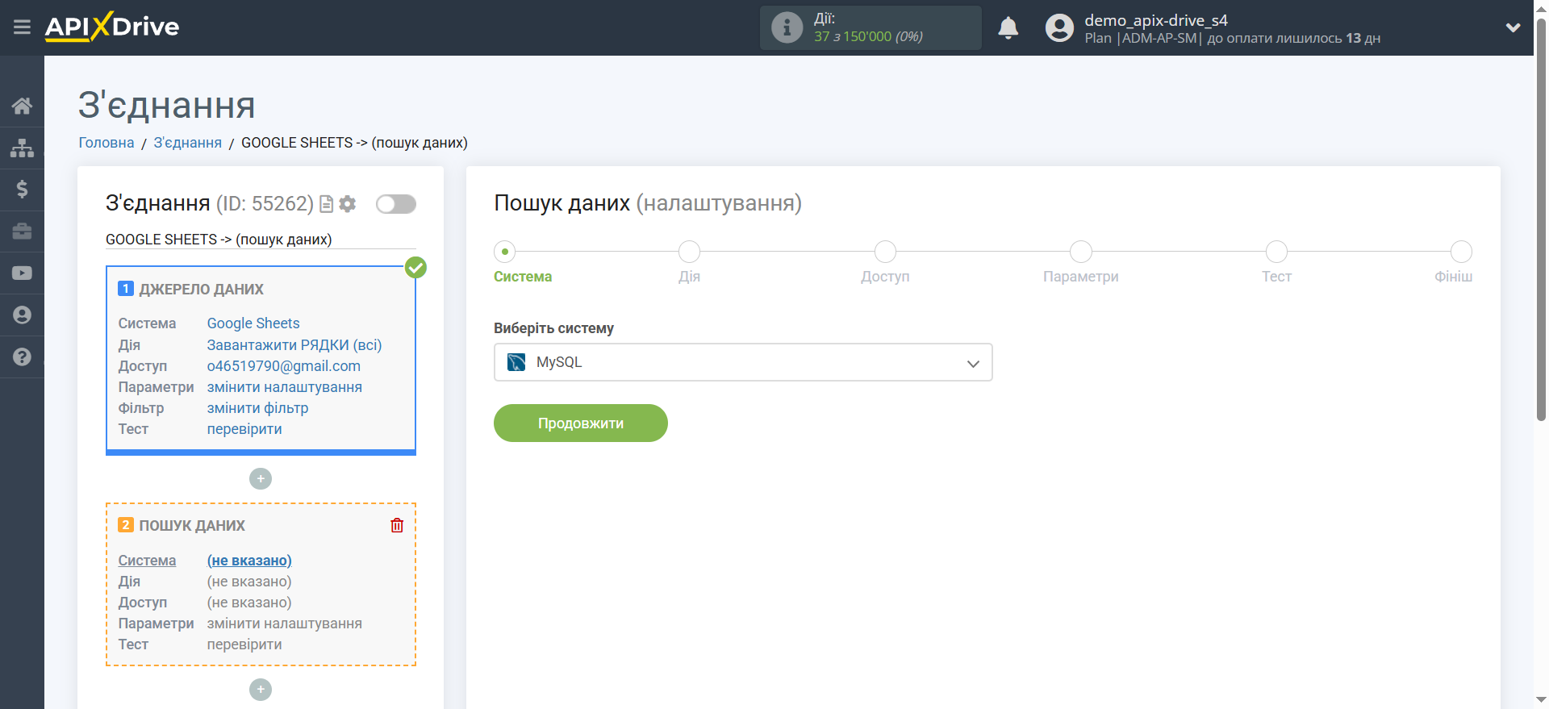Open the briefcase sidebar icon
Screen dimensions: 1549x709
22,231
